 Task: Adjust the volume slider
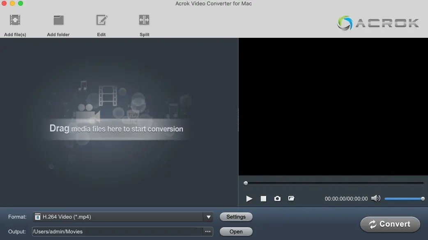403,199
